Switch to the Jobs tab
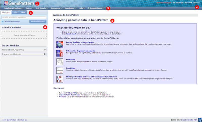This screenshot has height=122, width=202. click(x=15, y=12)
